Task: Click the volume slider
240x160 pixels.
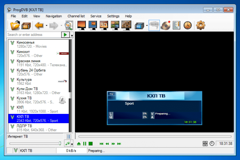Action: [35, 144]
